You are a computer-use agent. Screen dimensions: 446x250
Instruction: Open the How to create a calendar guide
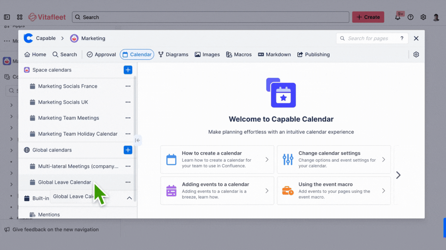point(217,159)
